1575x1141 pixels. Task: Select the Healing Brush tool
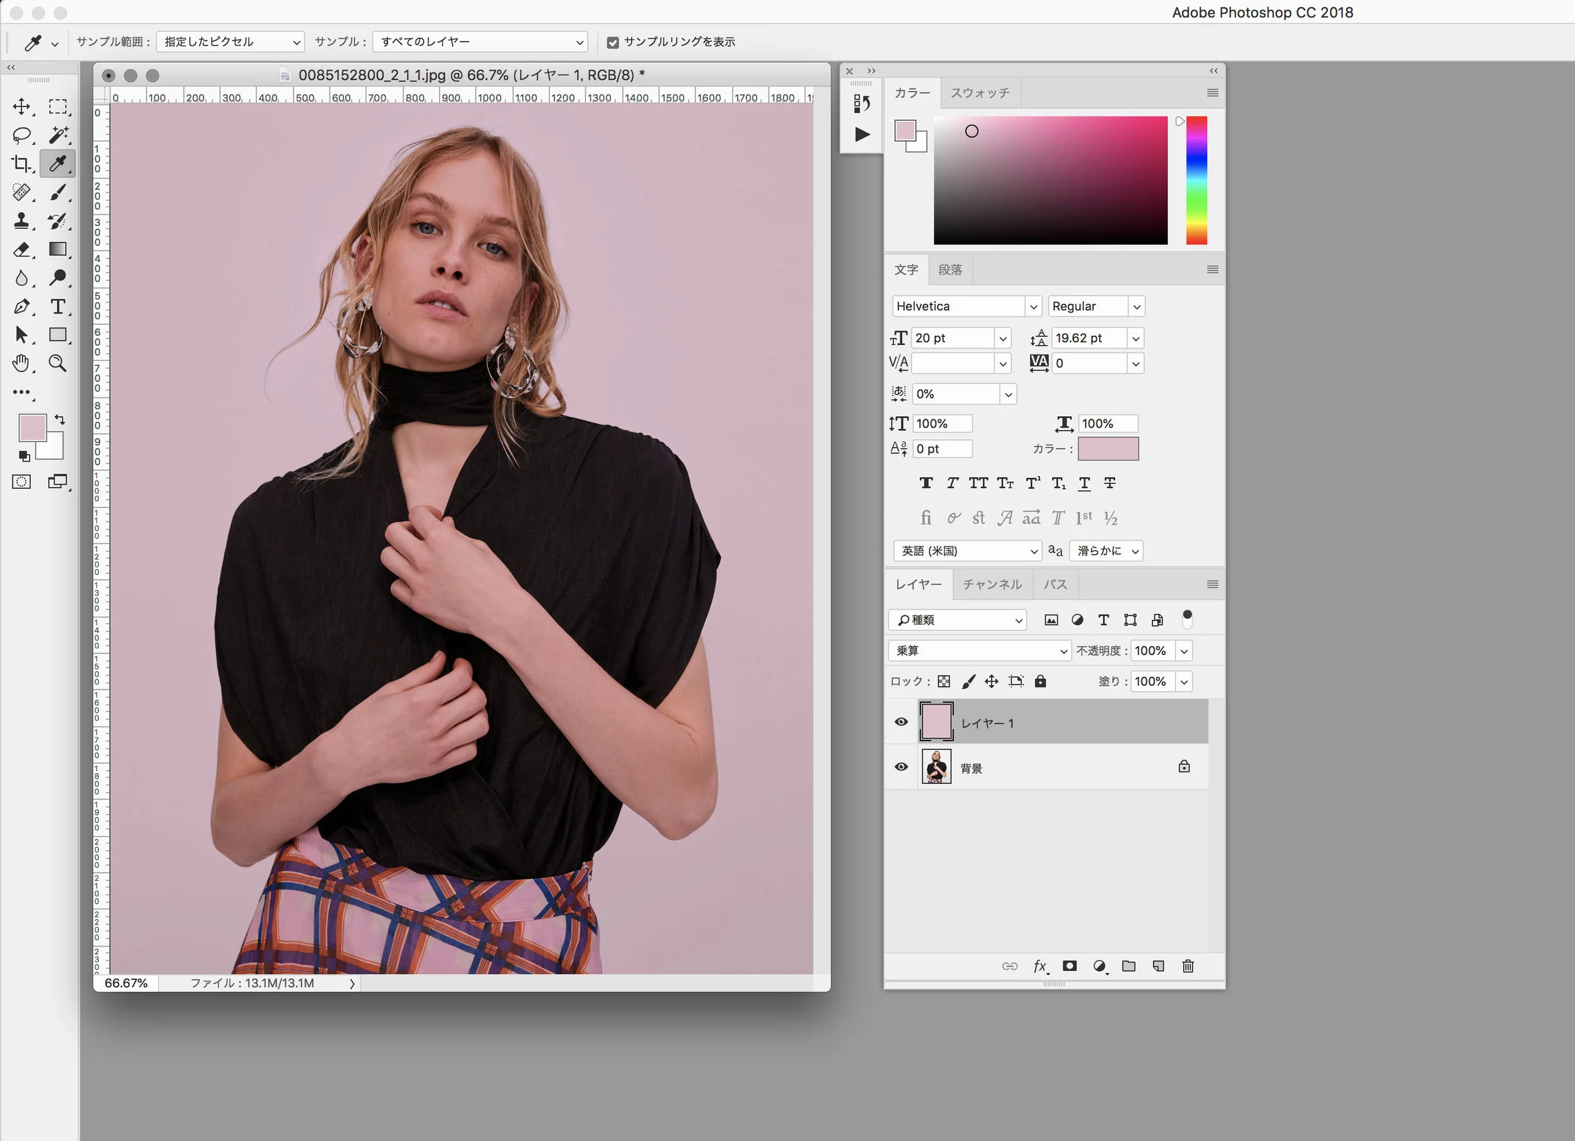pos(21,192)
